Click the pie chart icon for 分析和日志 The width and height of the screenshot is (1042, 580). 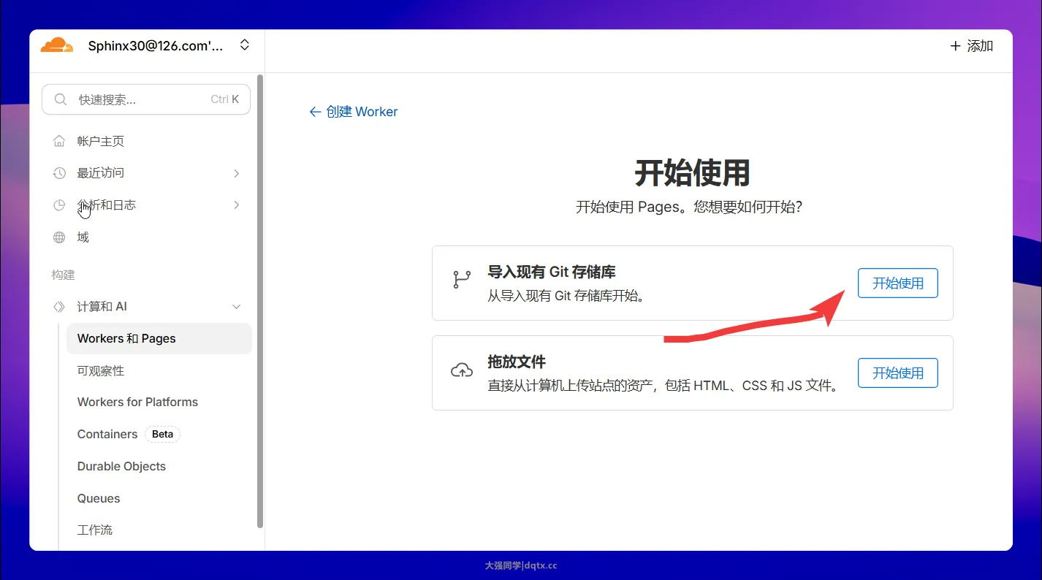tap(59, 205)
